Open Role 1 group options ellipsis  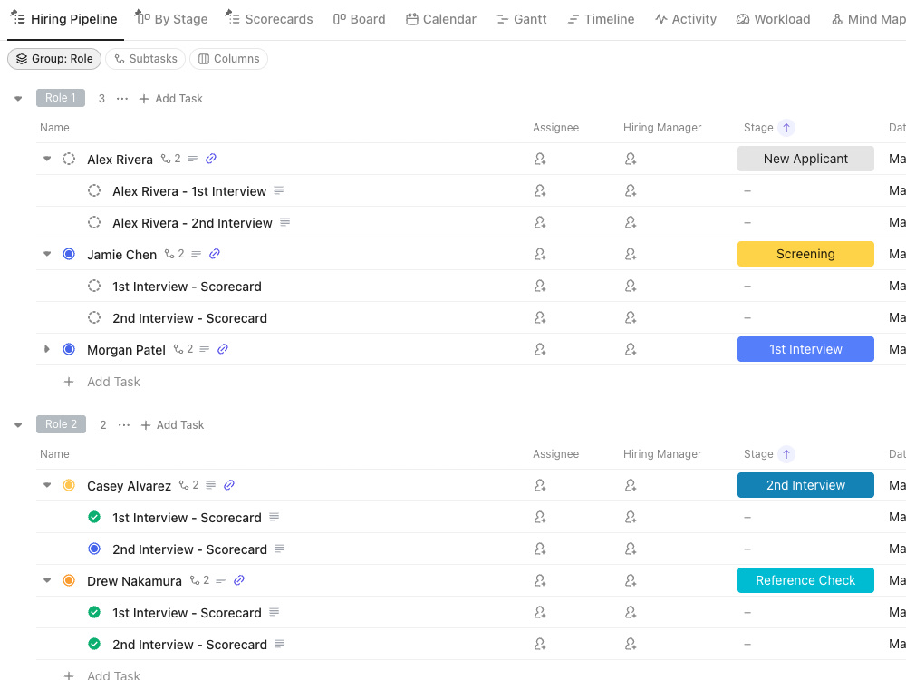click(x=122, y=98)
